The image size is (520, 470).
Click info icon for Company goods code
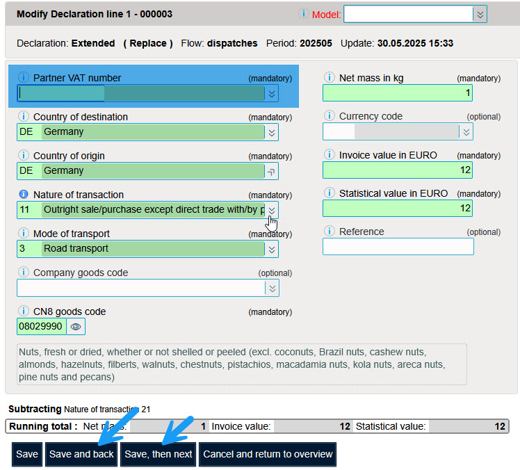click(x=23, y=272)
